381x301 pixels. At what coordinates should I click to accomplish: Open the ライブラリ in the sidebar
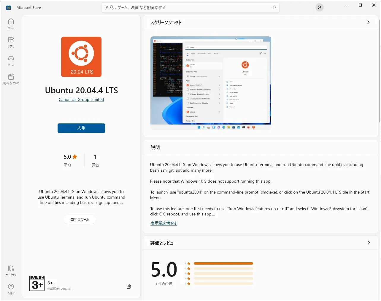[11, 271]
